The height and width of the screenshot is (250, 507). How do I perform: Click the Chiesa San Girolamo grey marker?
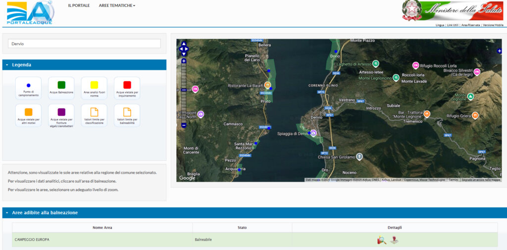[359, 157]
